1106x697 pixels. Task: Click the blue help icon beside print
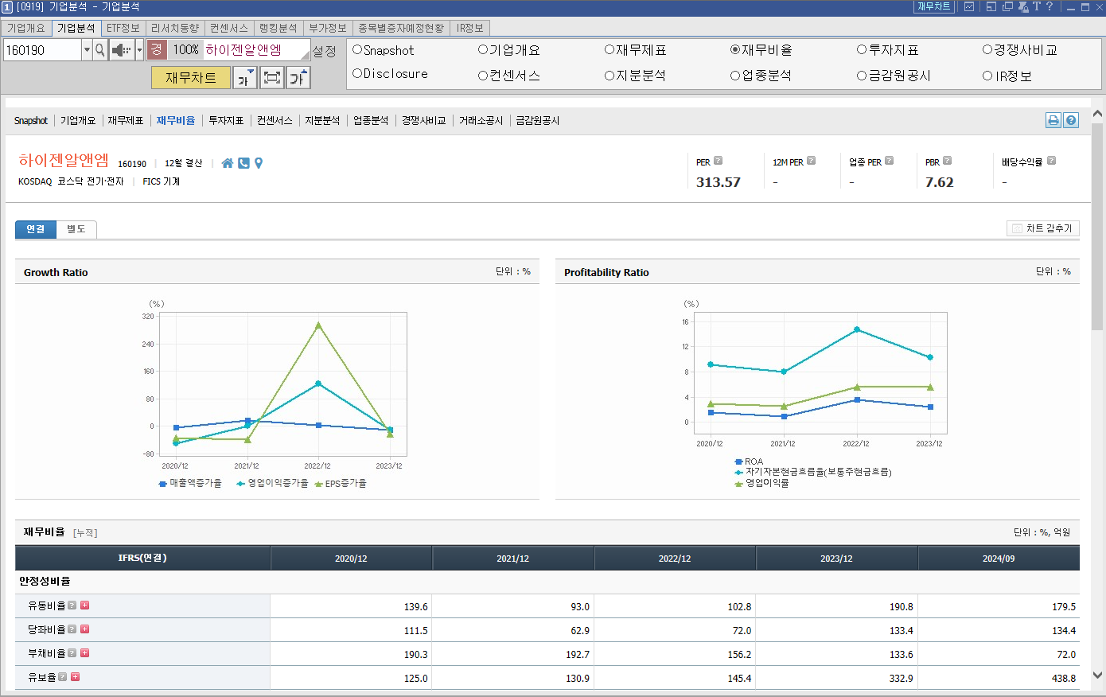(1071, 120)
